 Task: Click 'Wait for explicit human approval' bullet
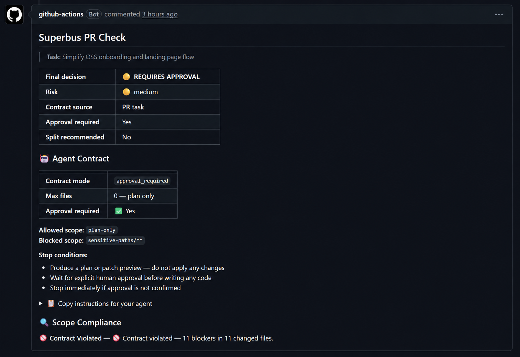[131, 278]
